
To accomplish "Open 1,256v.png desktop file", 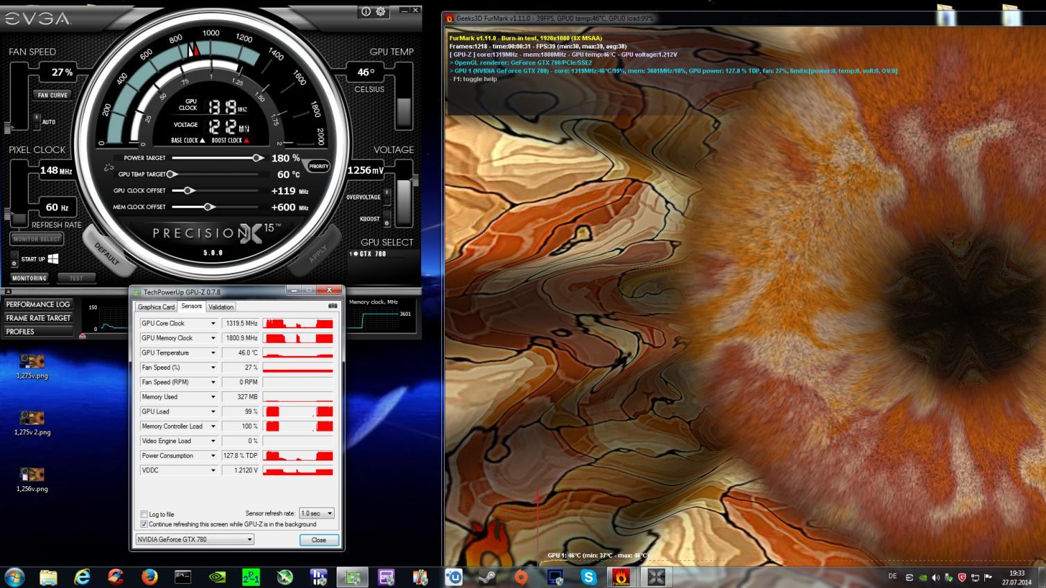I will (32, 479).
